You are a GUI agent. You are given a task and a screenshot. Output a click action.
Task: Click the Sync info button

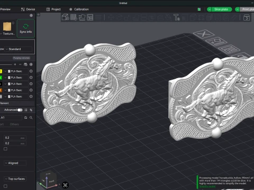pyautogui.click(x=26, y=28)
